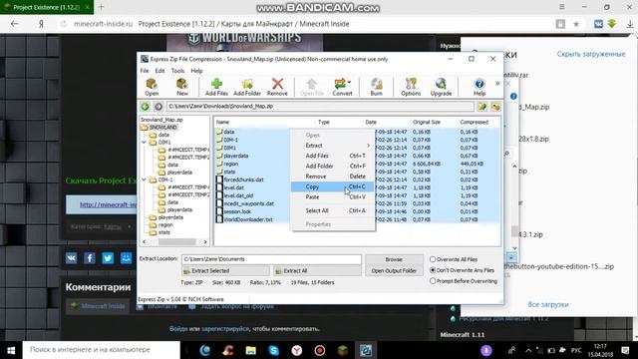Choose Paste in the context menu

pyautogui.click(x=332, y=197)
